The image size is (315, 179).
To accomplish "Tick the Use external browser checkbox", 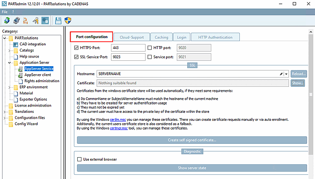I will [79, 159].
